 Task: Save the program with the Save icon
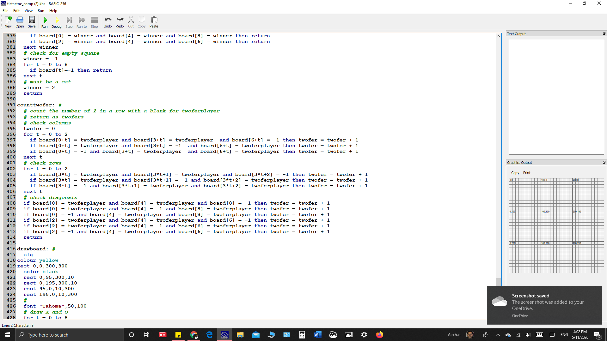coord(32,22)
